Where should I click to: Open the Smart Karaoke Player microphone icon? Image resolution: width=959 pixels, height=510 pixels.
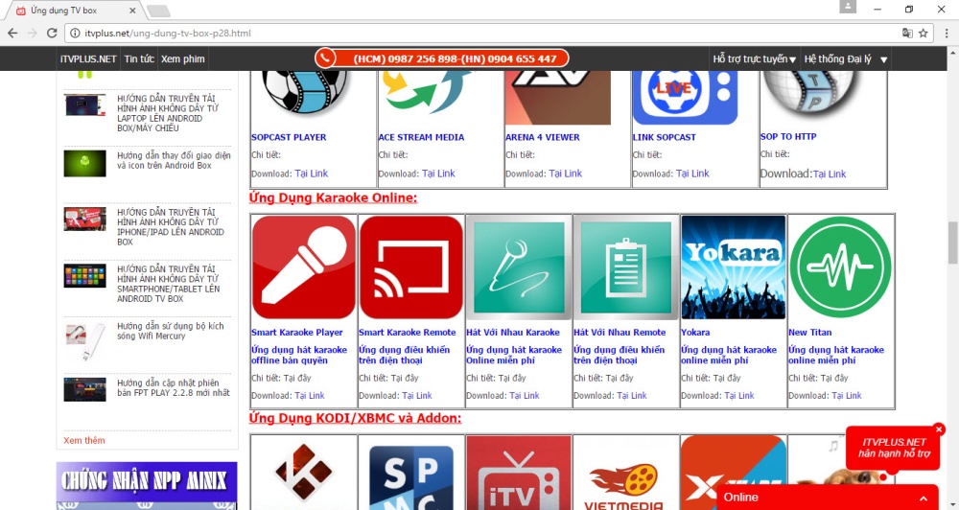[x=304, y=267]
